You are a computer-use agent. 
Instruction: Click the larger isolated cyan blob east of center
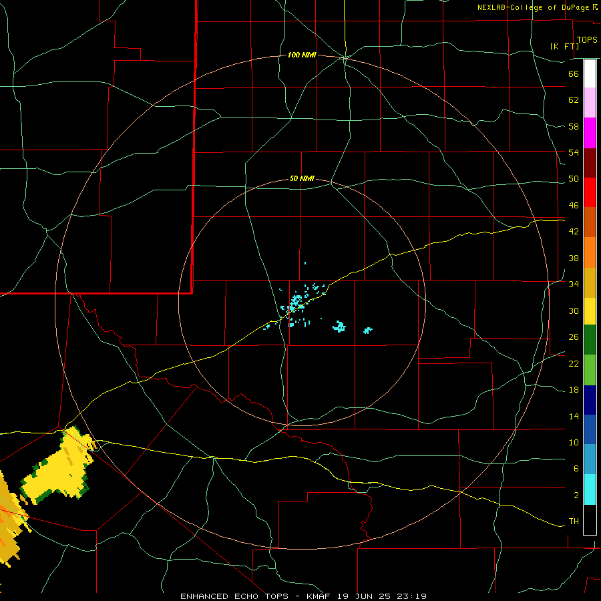pyautogui.click(x=339, y=327)
